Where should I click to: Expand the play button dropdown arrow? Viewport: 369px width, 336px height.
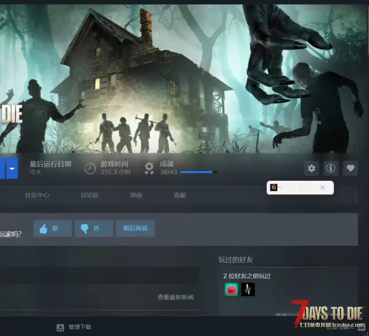point(12,168)
